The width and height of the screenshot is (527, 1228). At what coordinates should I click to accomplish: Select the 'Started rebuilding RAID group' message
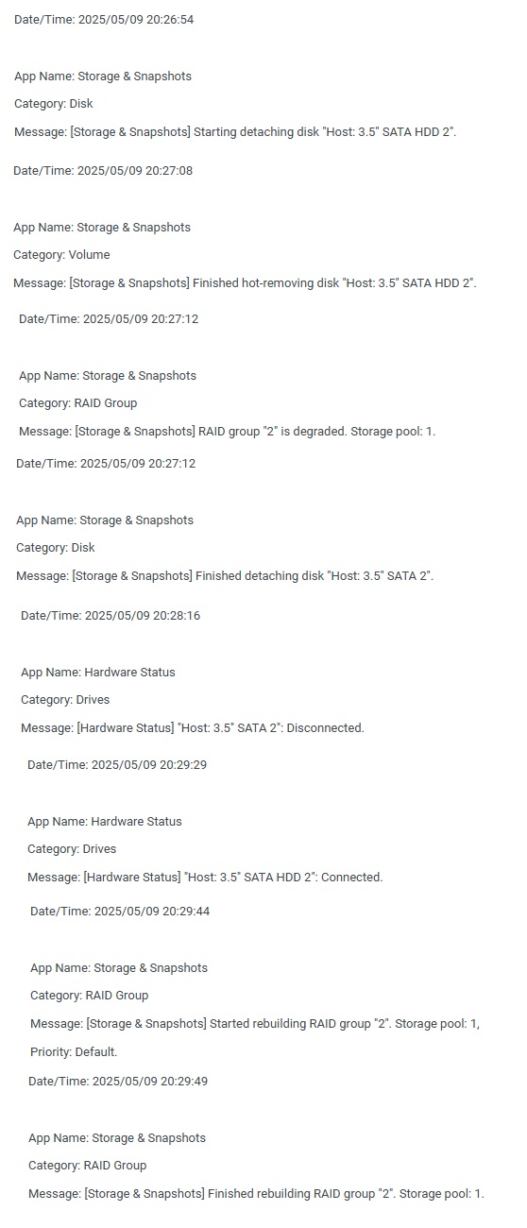[x=255, y=1024]
